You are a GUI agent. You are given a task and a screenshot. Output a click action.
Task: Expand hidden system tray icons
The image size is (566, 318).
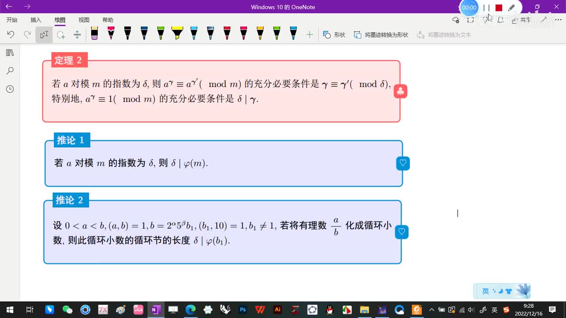(x=432, y=310)
